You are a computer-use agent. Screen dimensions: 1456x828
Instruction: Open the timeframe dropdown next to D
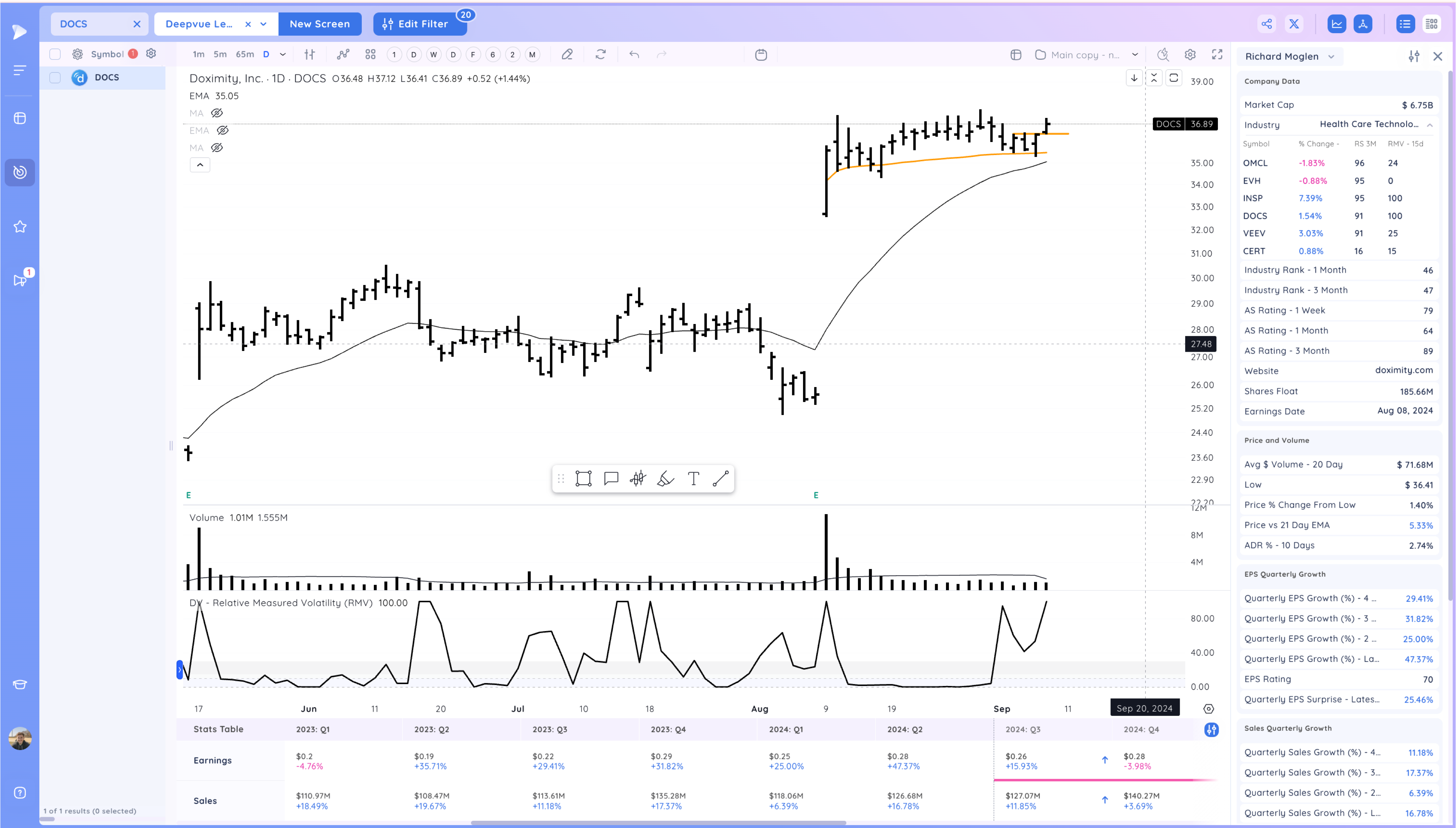click(282, 55)
